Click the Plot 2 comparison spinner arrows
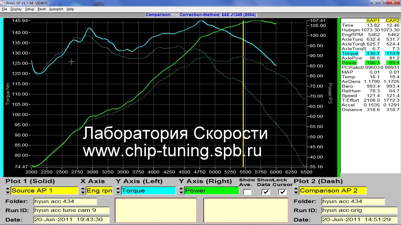Image resolution: width=401 pixels, height=225 pixels. coord(296,191)
